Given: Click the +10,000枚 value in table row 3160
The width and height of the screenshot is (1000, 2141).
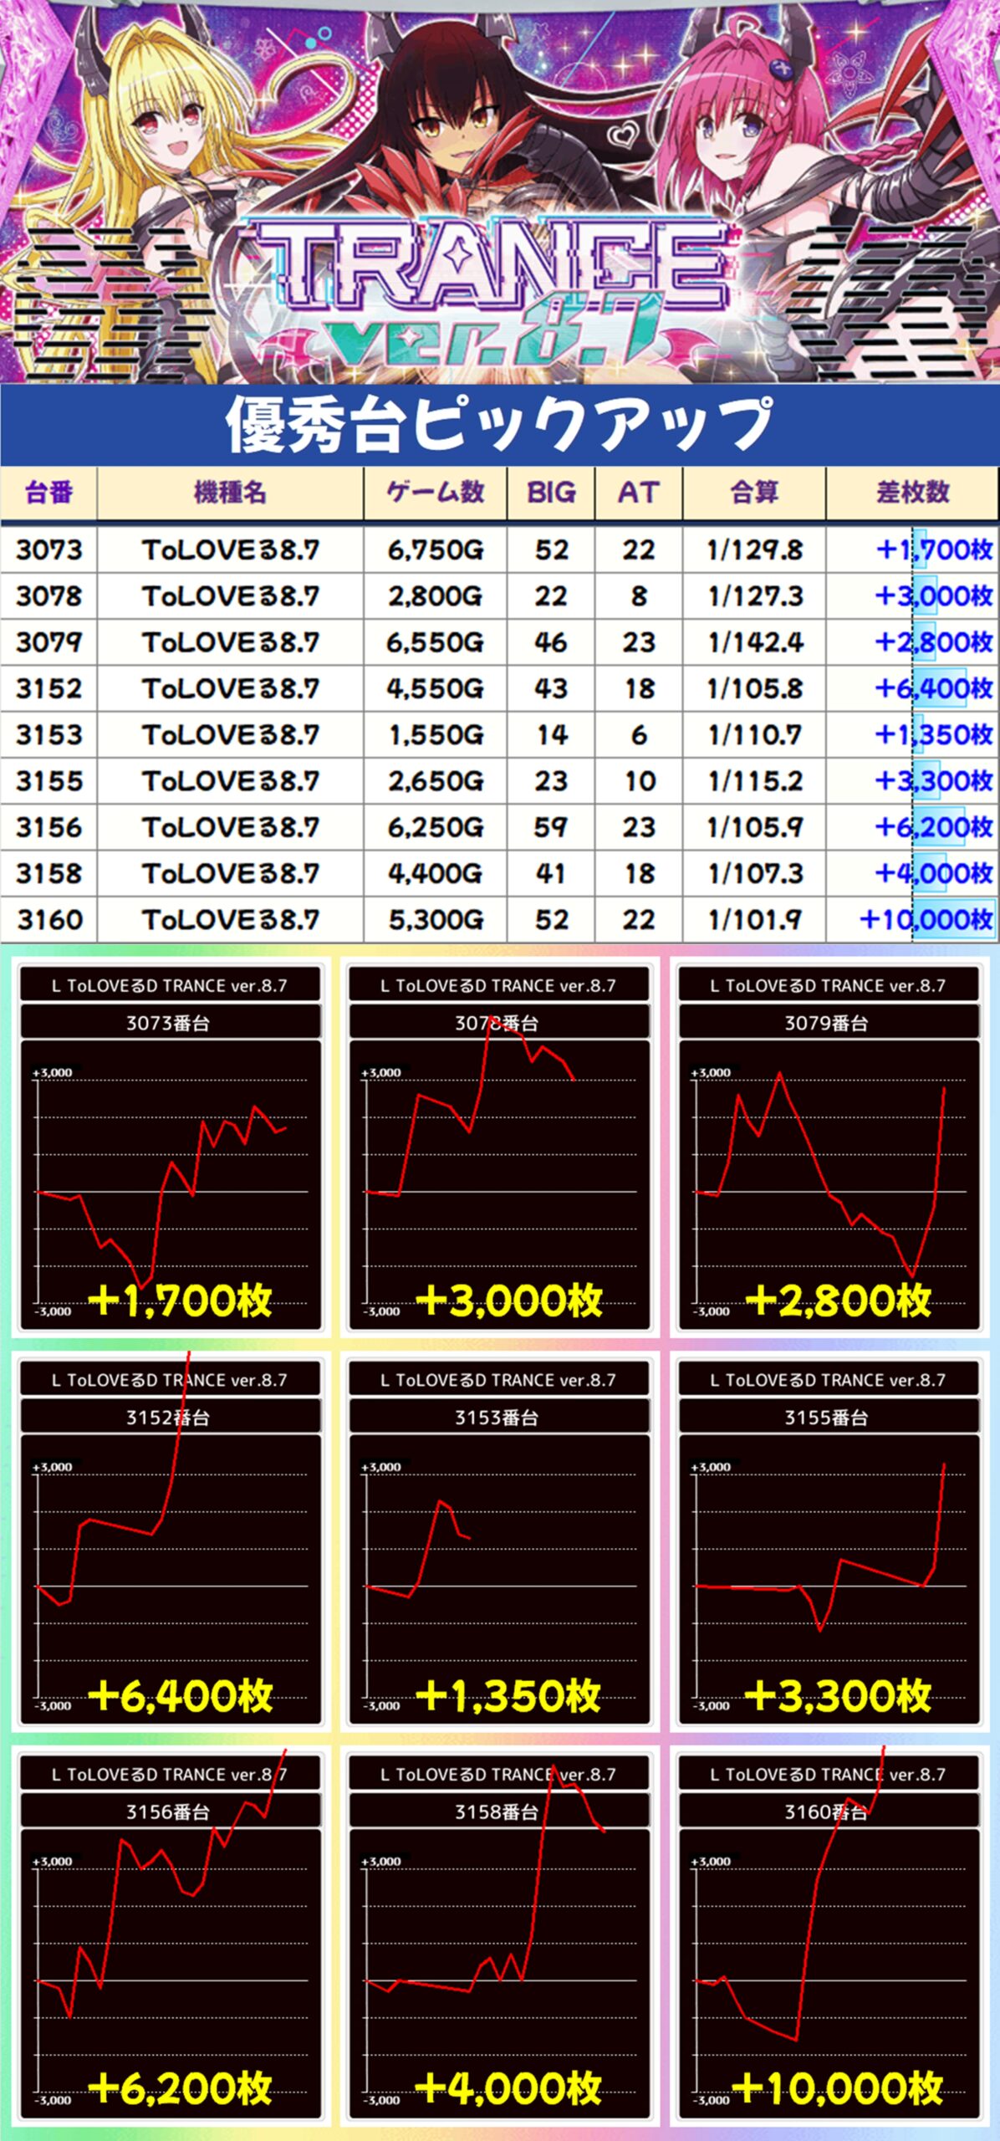Looking at the screenshot, I should pos(926,920).
